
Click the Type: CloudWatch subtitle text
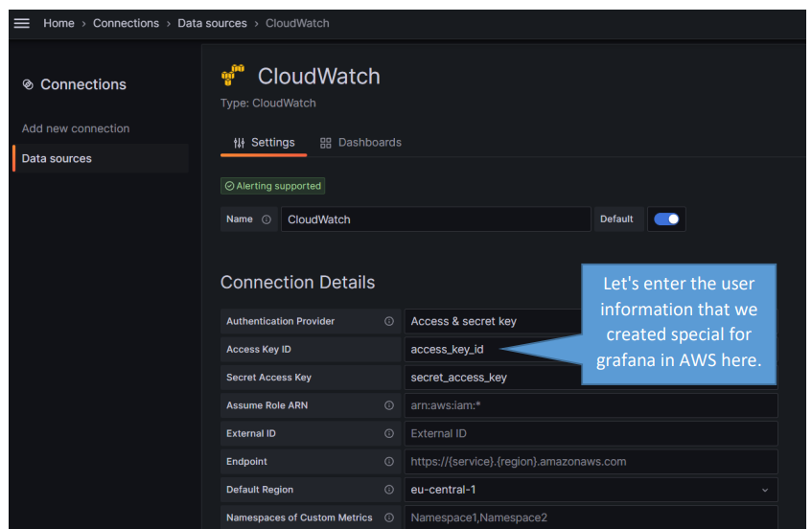pos(268,103)
